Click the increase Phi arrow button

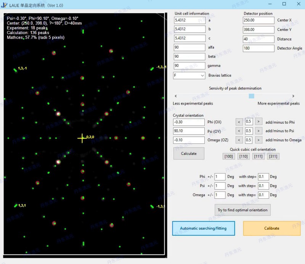click(x=258, y=122)
